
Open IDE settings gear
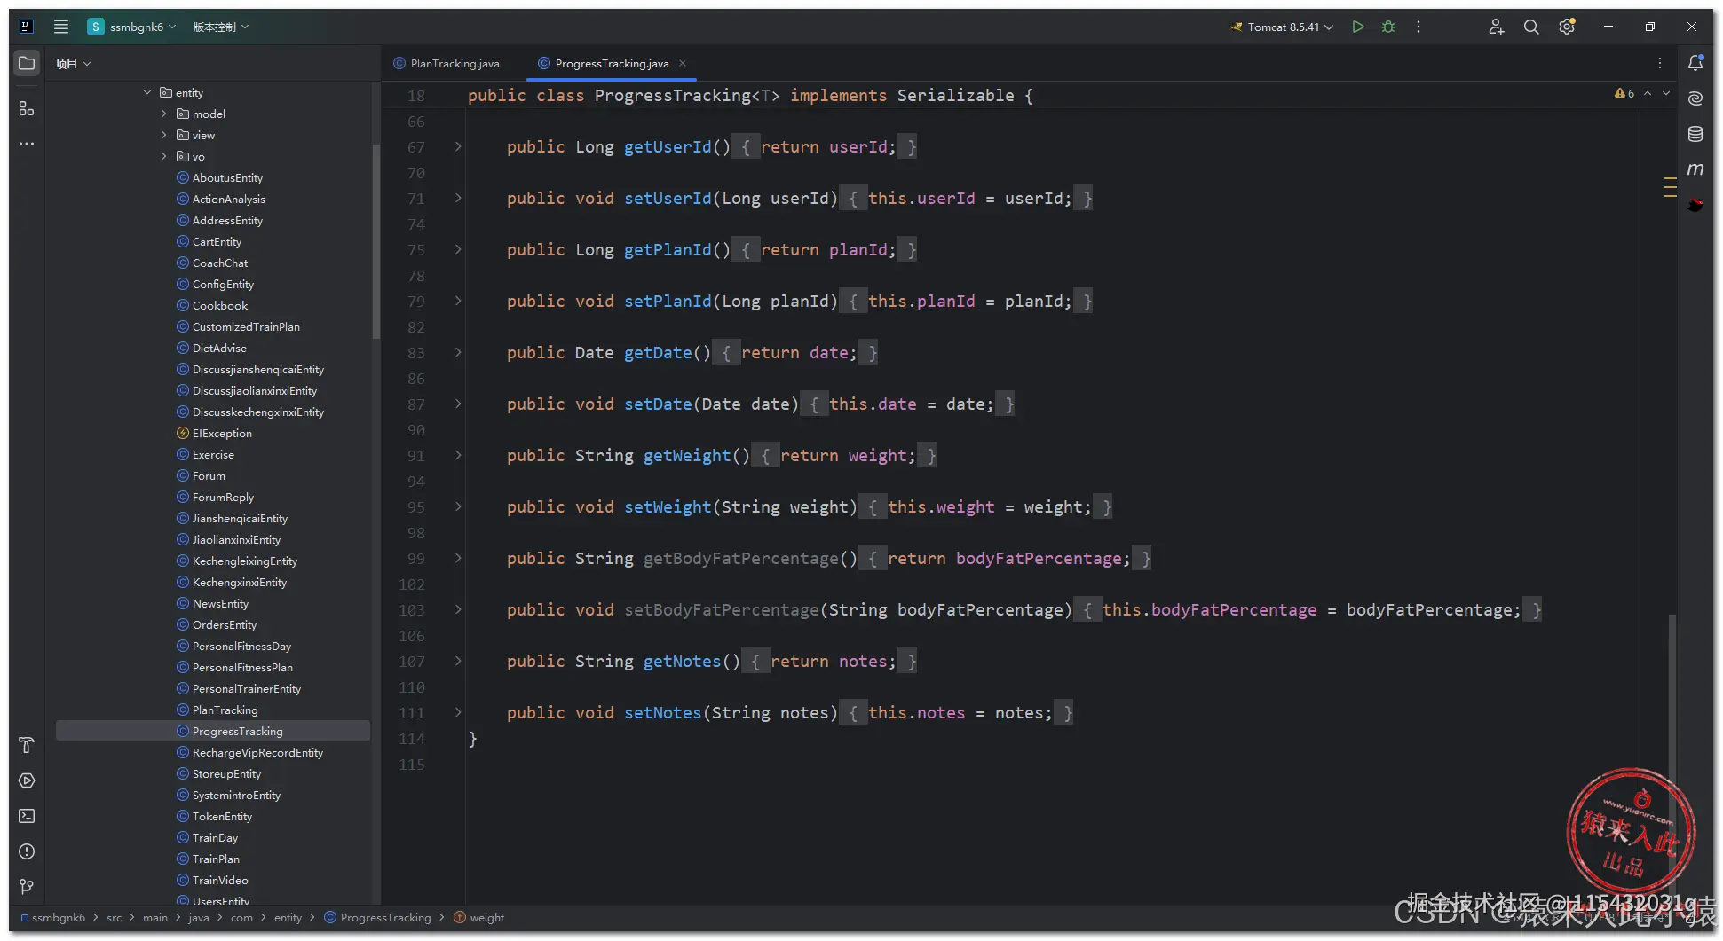coord(1567,27)
